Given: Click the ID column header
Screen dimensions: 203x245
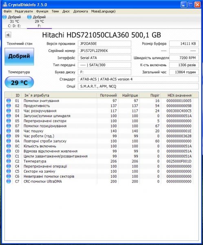Looking at the screenshot, I should tap(17, 95).
